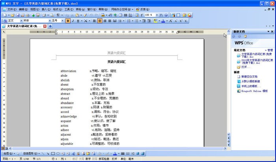
Task: Click the horizontal scrollbar at bottom
Action: 117,149
